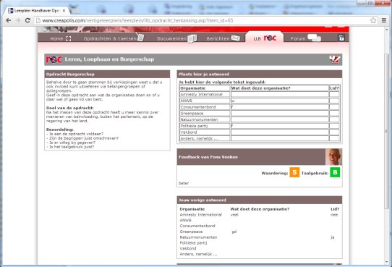This screenshot has height=267, width=392.
Task: Click the 'Feedback van Fons Vonken' heading
Action: point(208,157)
